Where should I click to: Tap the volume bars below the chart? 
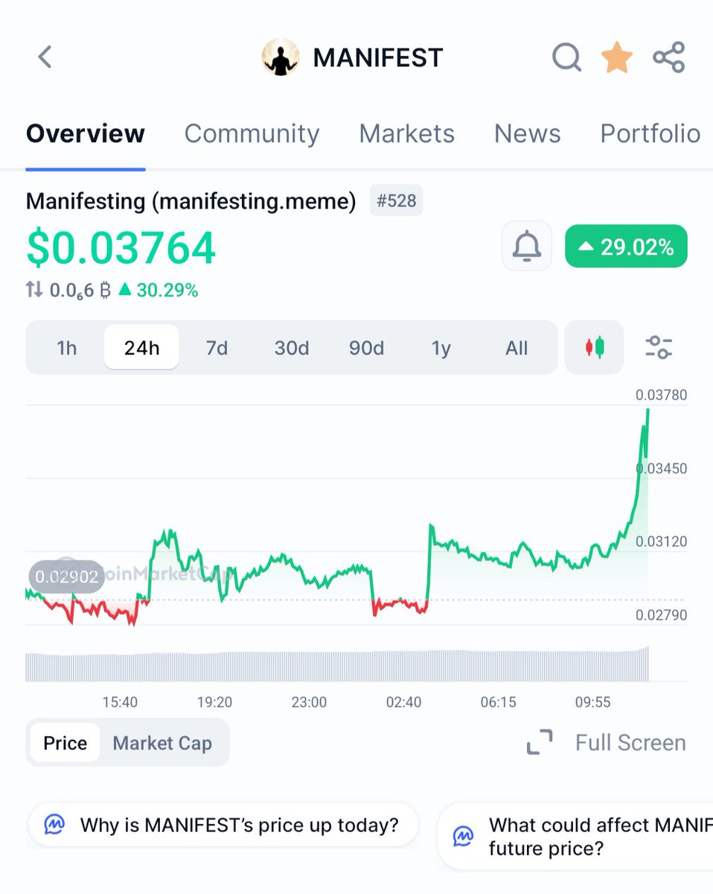point(337,665)
